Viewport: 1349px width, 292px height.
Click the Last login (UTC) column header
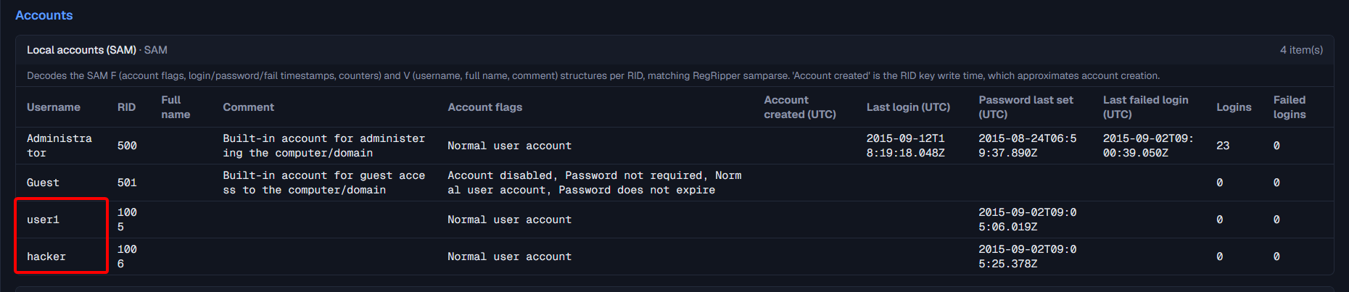pyautogui.click(x=908, y=107)
